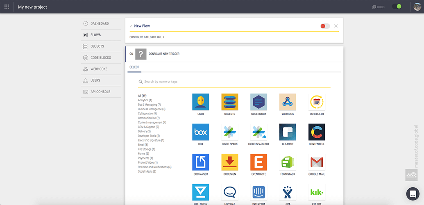Open USERS in sidebar
Screen dimensions: 424x205
(x=101, y=80)
